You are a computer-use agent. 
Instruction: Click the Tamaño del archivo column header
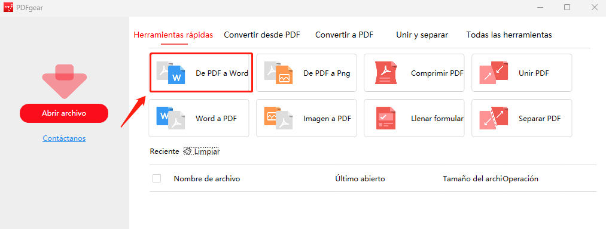tap(473, 179)
